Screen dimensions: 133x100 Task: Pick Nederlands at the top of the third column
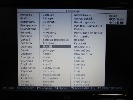tap(83, 15)
